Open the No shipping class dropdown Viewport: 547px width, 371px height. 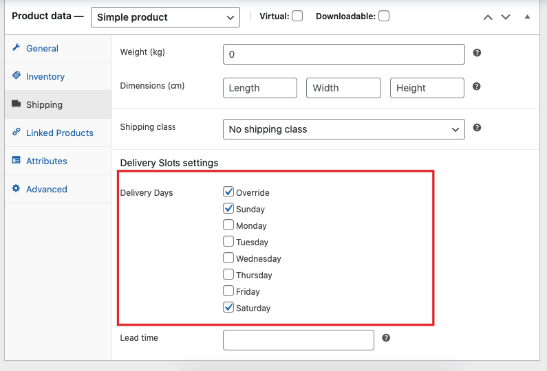tap(343, 129)
